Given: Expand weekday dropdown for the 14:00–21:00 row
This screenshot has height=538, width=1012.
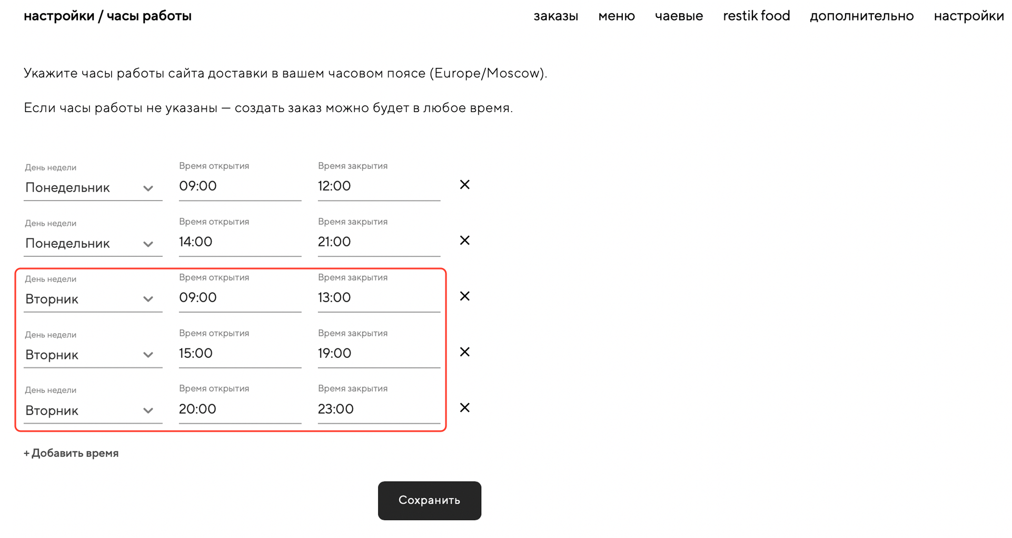Looking at the screenshot, I should [x=93, y=244].
